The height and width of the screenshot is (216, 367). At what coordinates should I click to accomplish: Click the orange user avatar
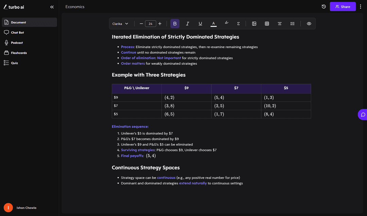click(x=8, y=208)
